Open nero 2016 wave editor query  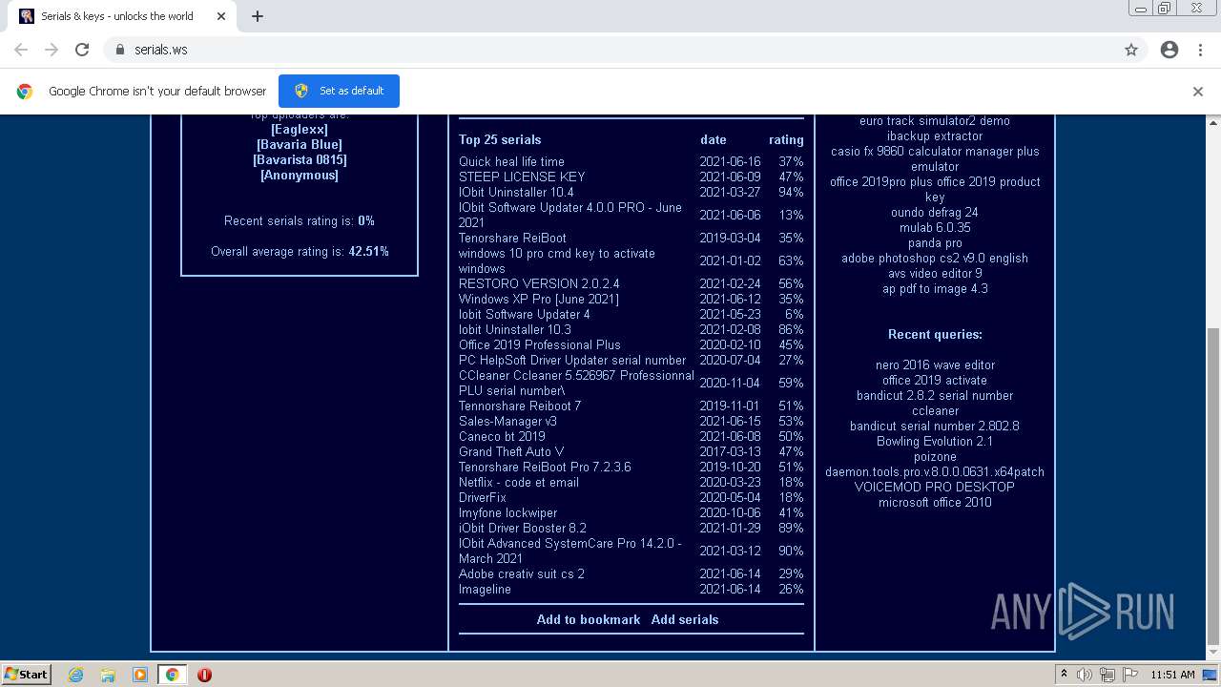click(935, 364)
